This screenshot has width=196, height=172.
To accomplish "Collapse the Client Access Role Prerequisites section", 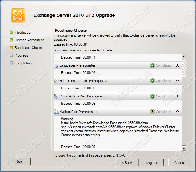I will click(x=177, y=96).
